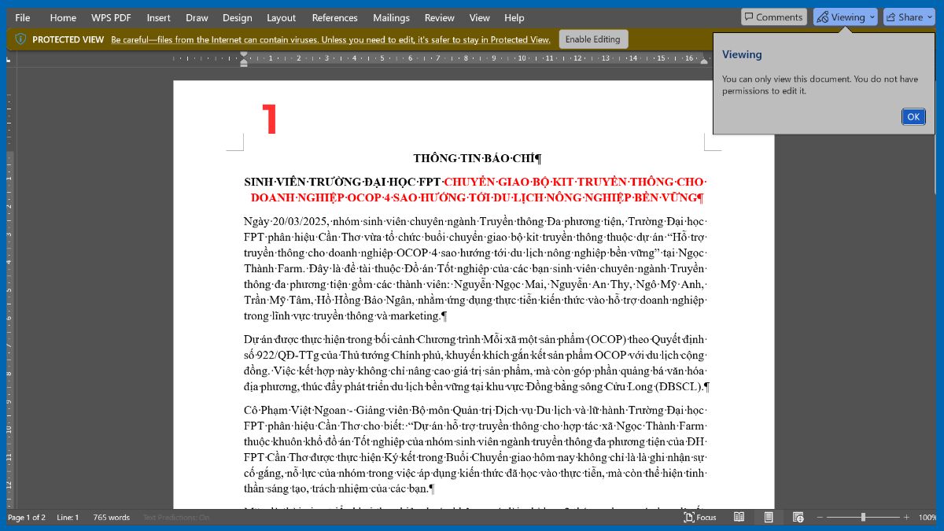Open the Share dropdown
The image size is (944, 531).
909,16
